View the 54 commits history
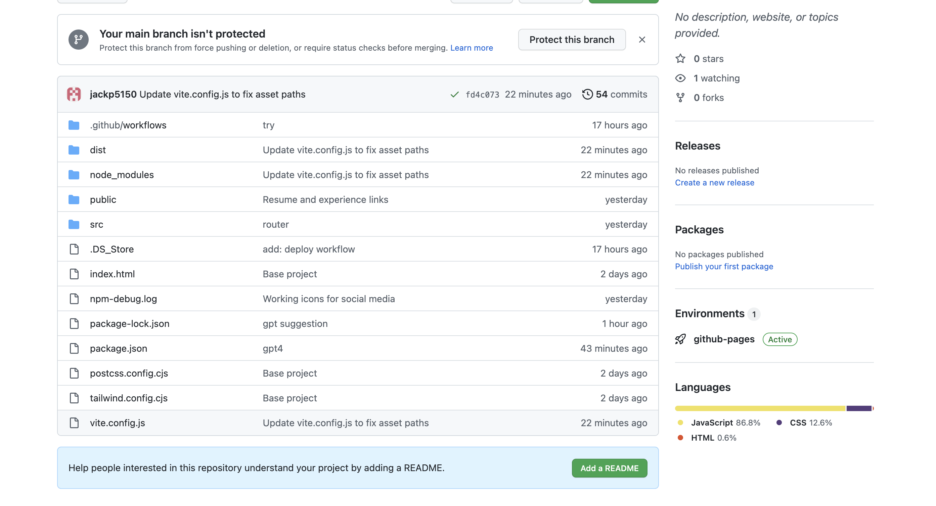The width and height of the screenshot is (936, 506). pyautogui.click(x=621, y=94)
